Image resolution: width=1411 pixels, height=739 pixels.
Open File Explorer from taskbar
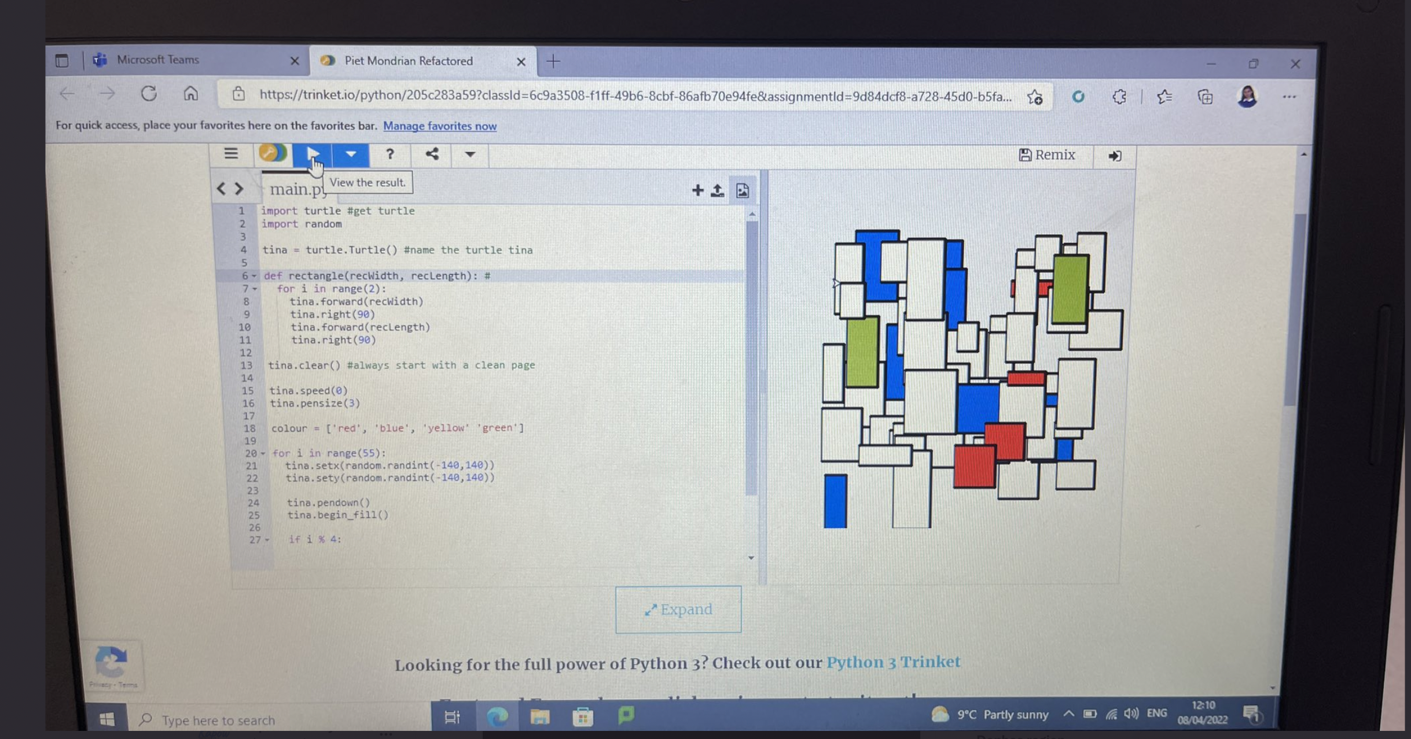[x=539, y=717]
